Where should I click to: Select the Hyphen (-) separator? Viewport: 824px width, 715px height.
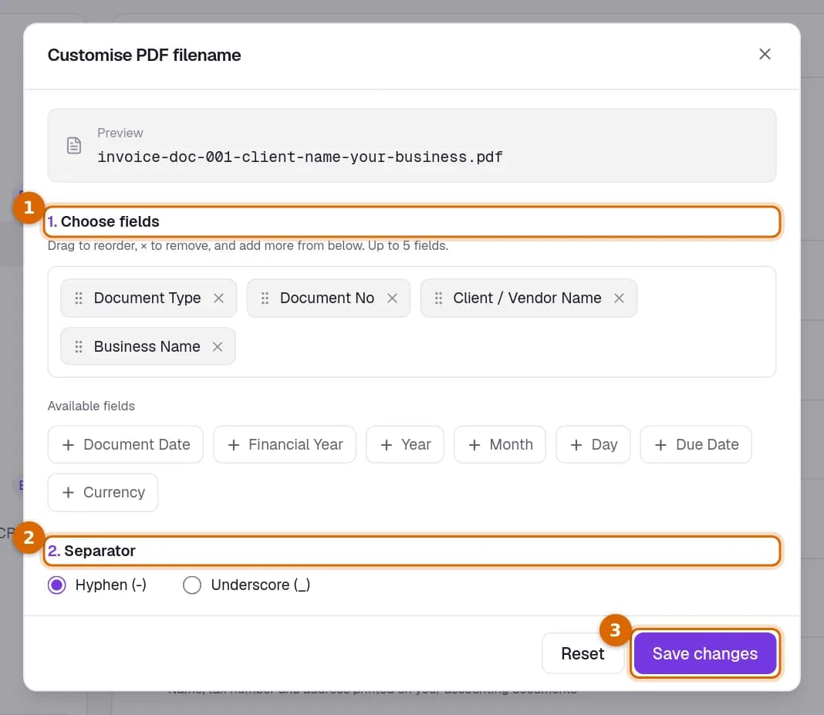(x=57, y=585)
